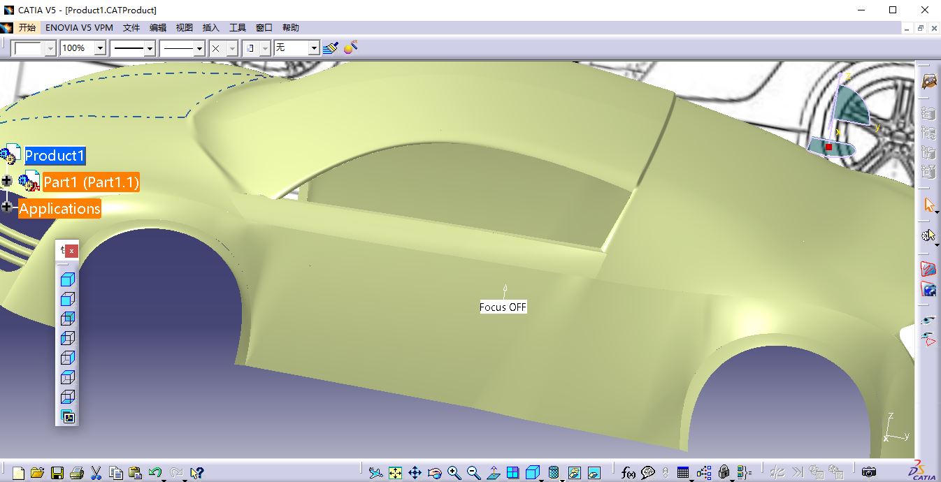Copy selection with the copy icon

[x=116, y=473]
